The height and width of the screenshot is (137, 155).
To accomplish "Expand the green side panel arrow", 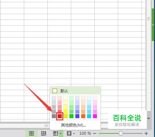I will click(153, 25).
